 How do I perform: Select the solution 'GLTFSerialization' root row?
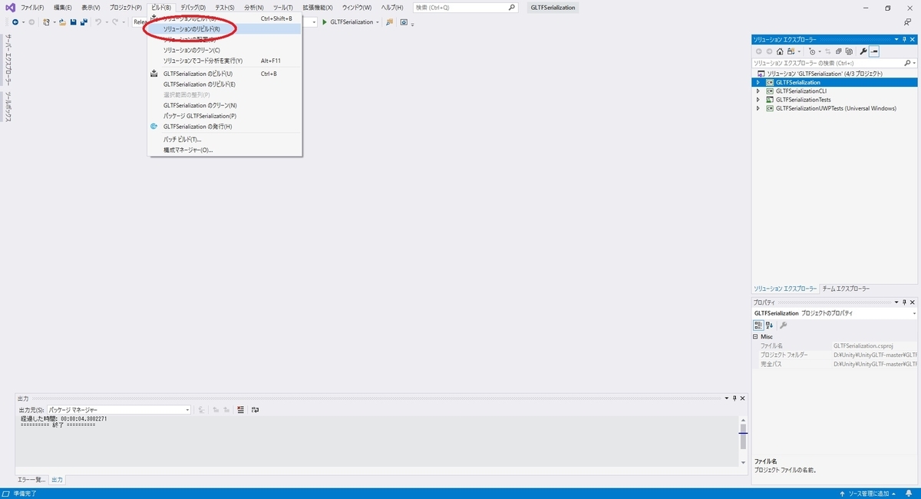tap(835, 73)
